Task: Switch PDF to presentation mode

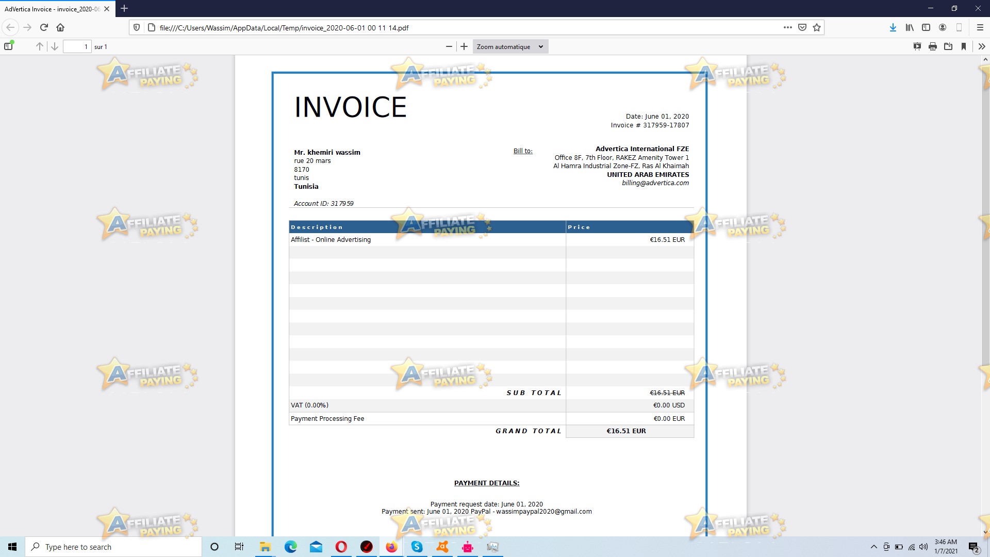Action: [917, 46]
